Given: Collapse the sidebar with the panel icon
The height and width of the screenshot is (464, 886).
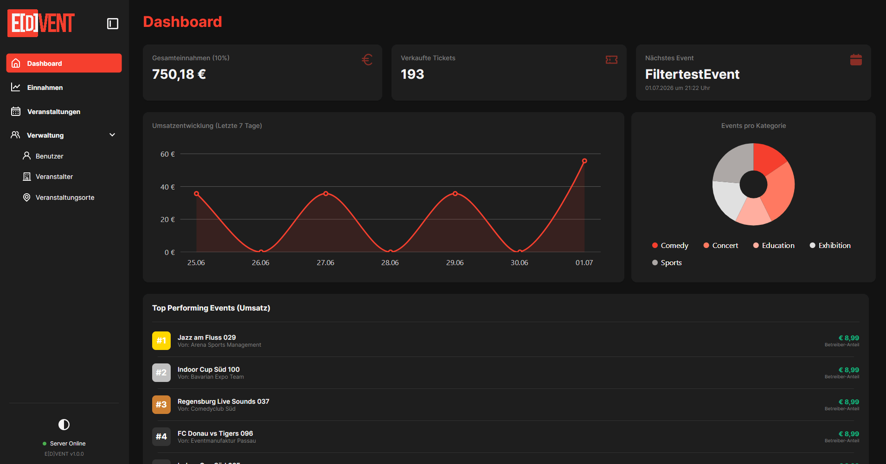Looking at the screenshot, I should click(x=113, y=24).
